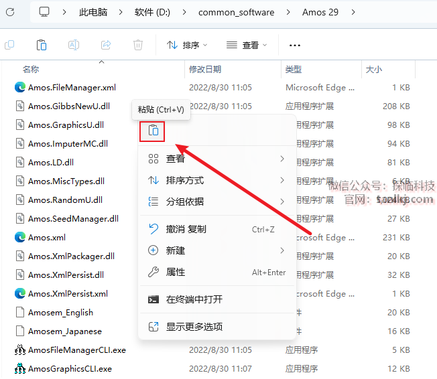This screenshot has width=437, height=379.
Task: Click Edge icon of Amos.XmlPersist.xml
Action: click(20, 293)
